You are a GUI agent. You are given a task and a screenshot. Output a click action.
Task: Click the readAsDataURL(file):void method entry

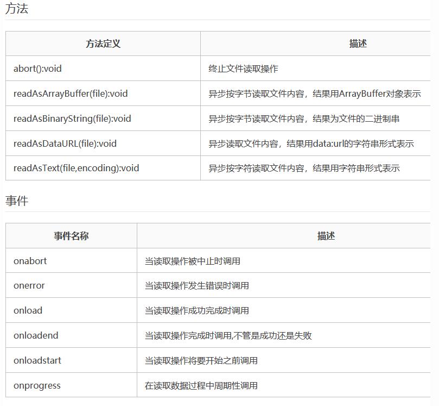coord(65,143)
